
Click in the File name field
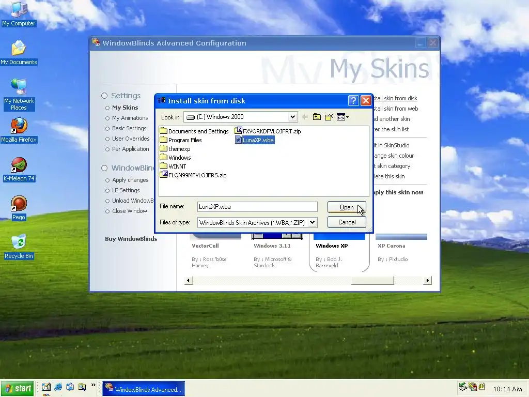[x=257, y=207]
